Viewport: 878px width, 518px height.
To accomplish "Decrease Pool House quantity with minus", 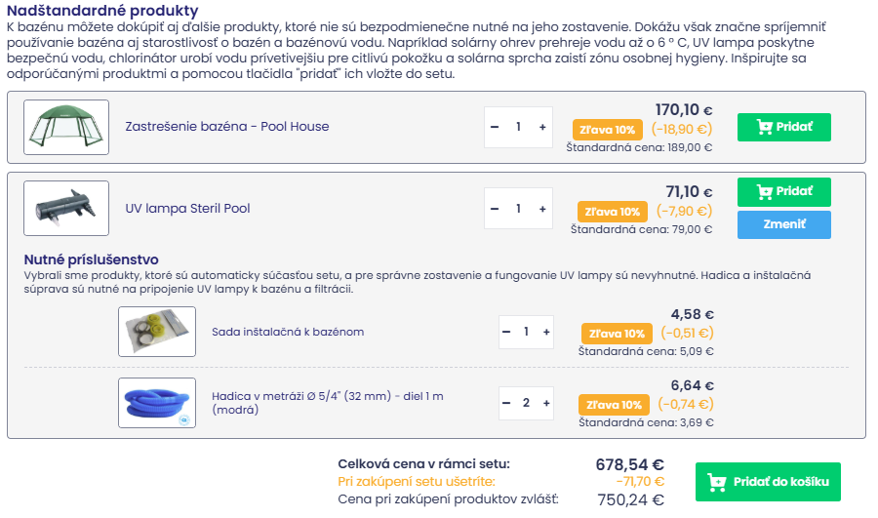I will click(495, 127).
